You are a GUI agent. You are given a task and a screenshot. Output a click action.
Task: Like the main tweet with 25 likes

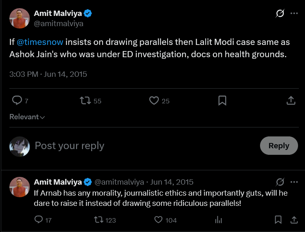coord(154,100)
